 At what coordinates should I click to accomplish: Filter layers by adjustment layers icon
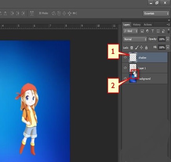click(147, 31)
